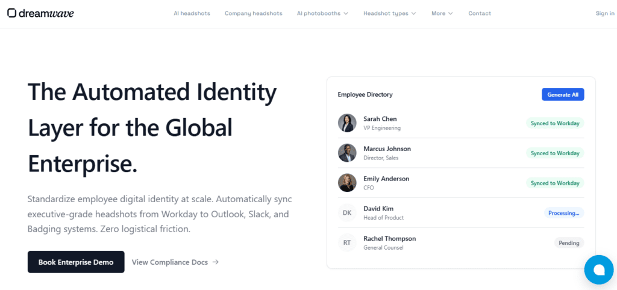Click Marcus Johnson's avatar photo
The height and width of the screenshot is (290, 617).
(347, 153)
